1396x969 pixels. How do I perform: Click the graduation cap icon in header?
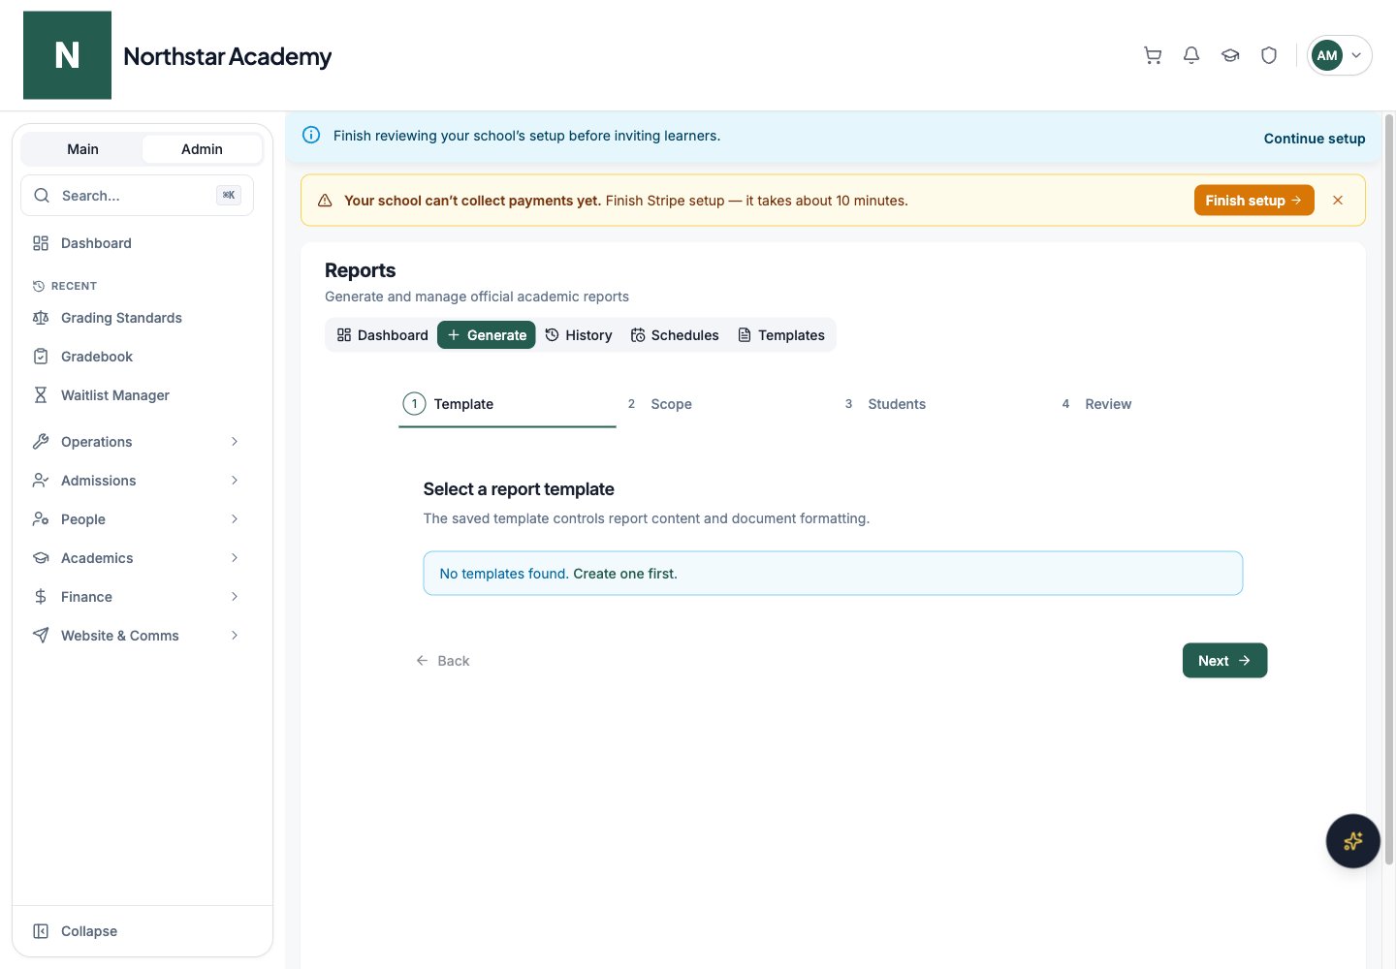click(x=1230, y=55)
